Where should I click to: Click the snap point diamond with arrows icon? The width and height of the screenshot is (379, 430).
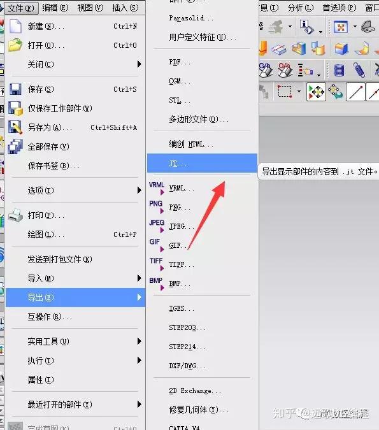pyautogui.click(x=316, y=92)
